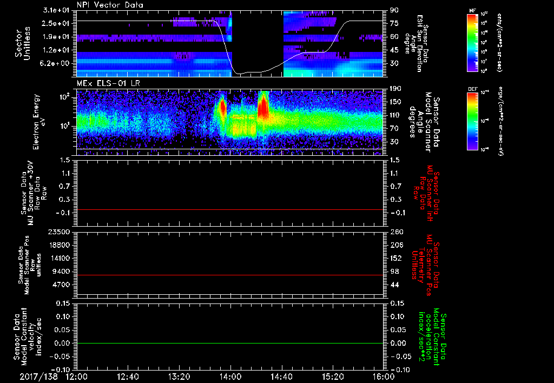Image resolution: width=554 pixels, height=383 pixels.
Task: Click the ergs/(cm**2-sr-sec-eV) units label
Action: [500, 122]
